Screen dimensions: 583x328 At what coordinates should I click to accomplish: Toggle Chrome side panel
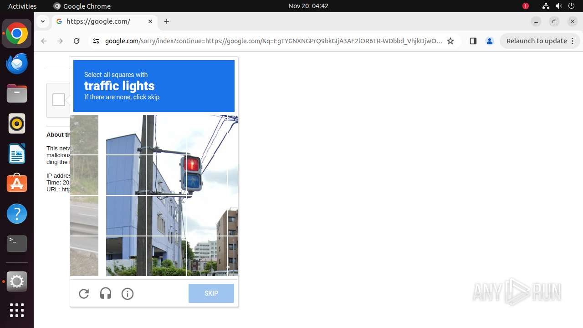pyautogui.click(x=473, y=41)
